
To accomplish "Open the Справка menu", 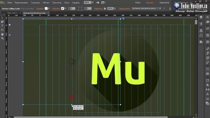I will pos(76,3).
